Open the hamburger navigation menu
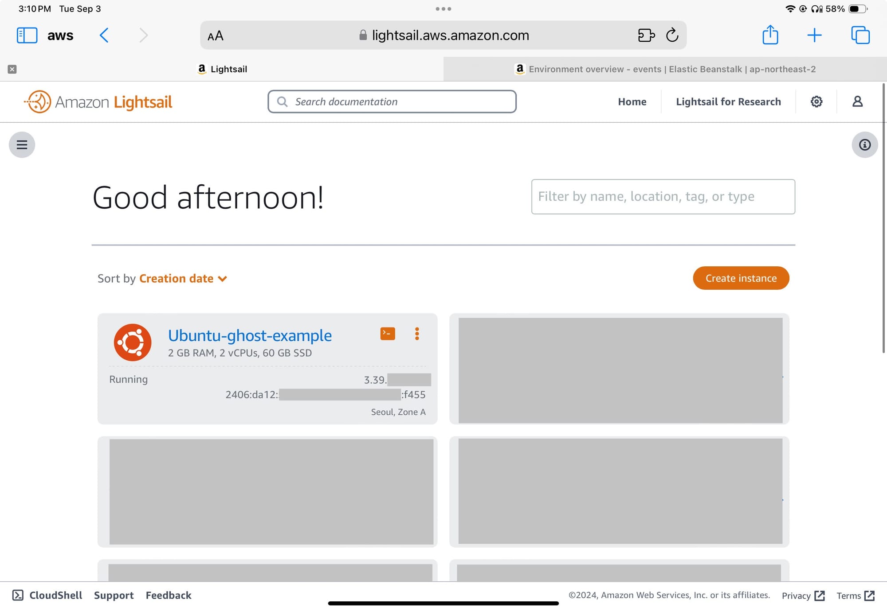887x611 pixels. pos(22,145)
